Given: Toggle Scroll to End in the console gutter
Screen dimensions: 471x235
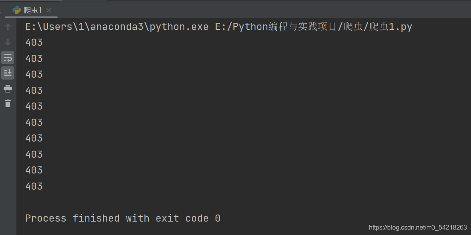Looking at the screenshot, I should click(8, 73).
